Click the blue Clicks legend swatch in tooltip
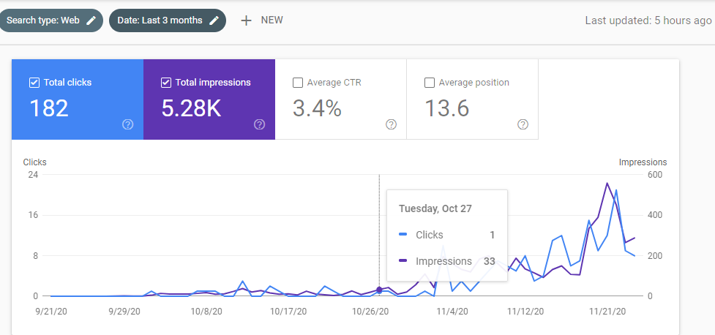Image resolution: width=715 pixels, height=335 pixels. (403, 236)
